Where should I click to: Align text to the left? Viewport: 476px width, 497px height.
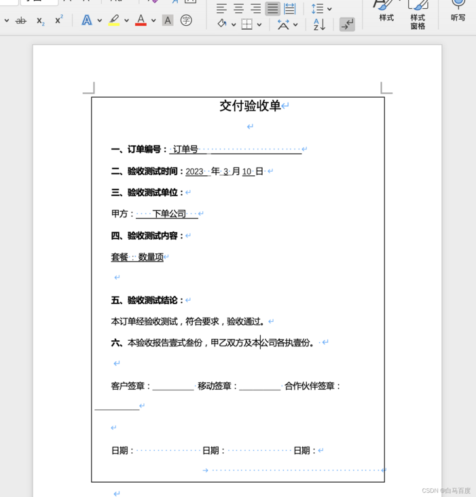(x=221, y=8)
